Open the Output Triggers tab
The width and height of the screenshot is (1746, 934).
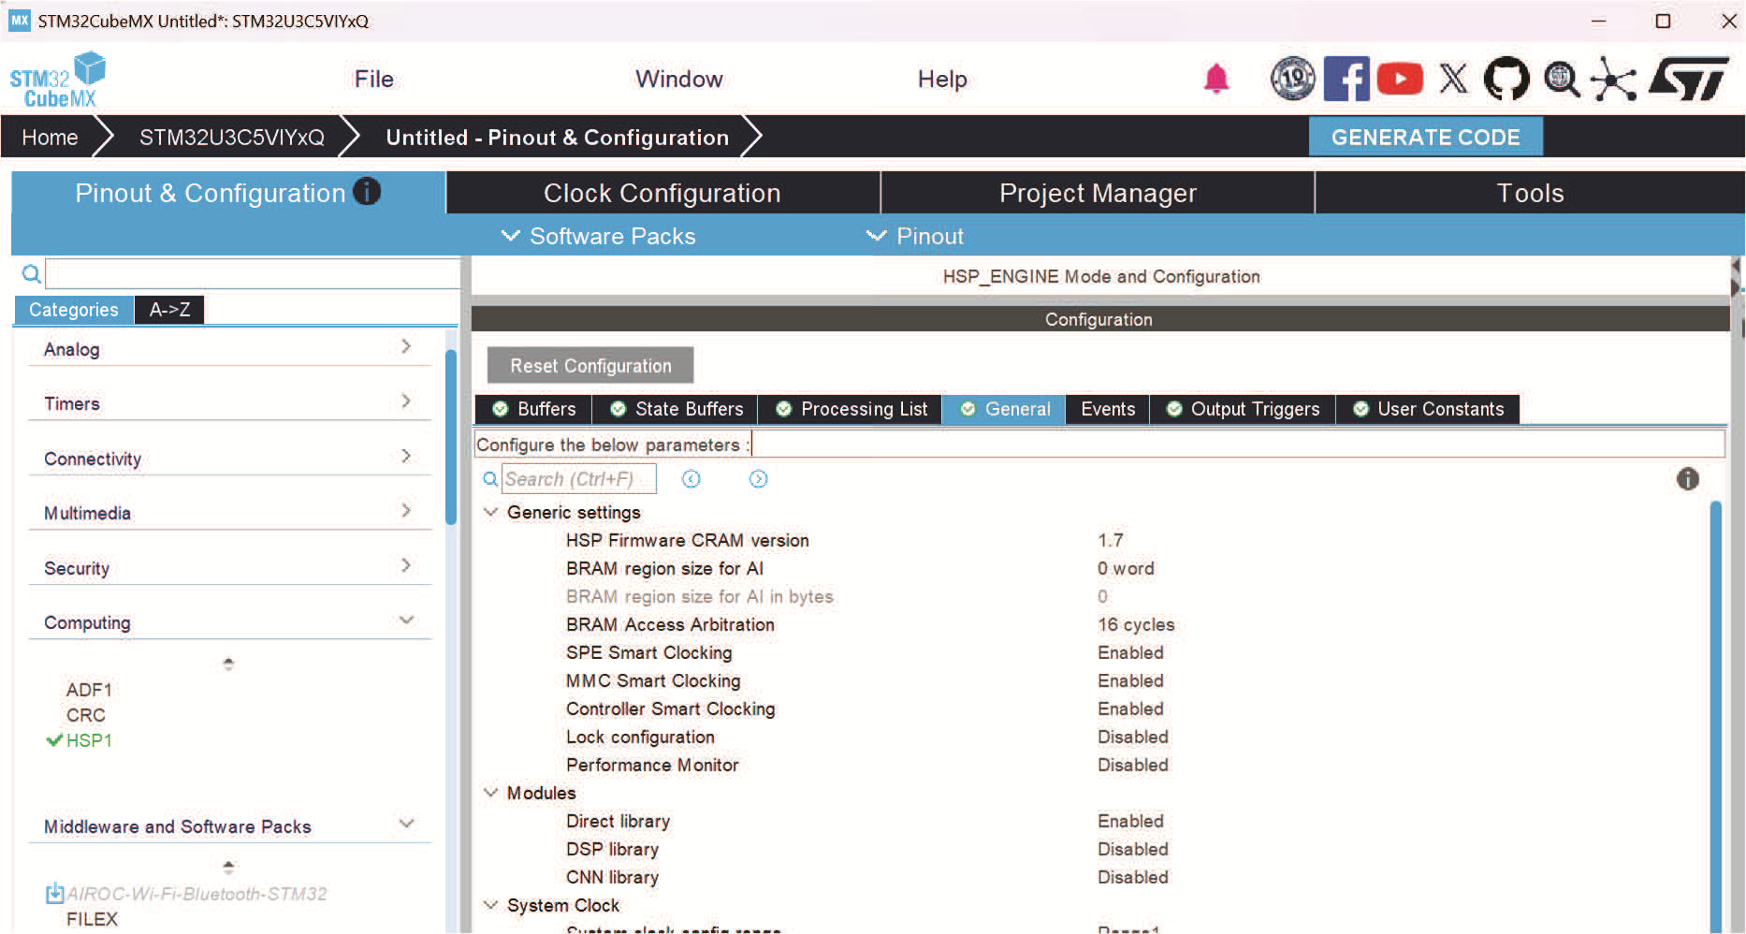click(x=1243, y=409)
